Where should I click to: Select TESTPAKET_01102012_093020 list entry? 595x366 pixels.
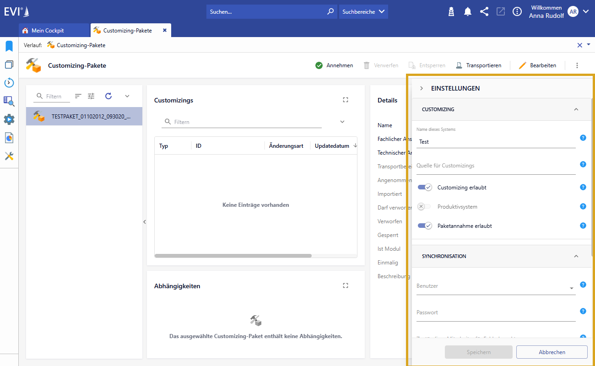84,116
